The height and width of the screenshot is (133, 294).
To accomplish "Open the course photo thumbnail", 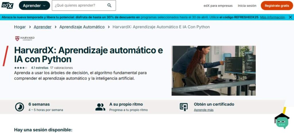I will coord(214,71).
